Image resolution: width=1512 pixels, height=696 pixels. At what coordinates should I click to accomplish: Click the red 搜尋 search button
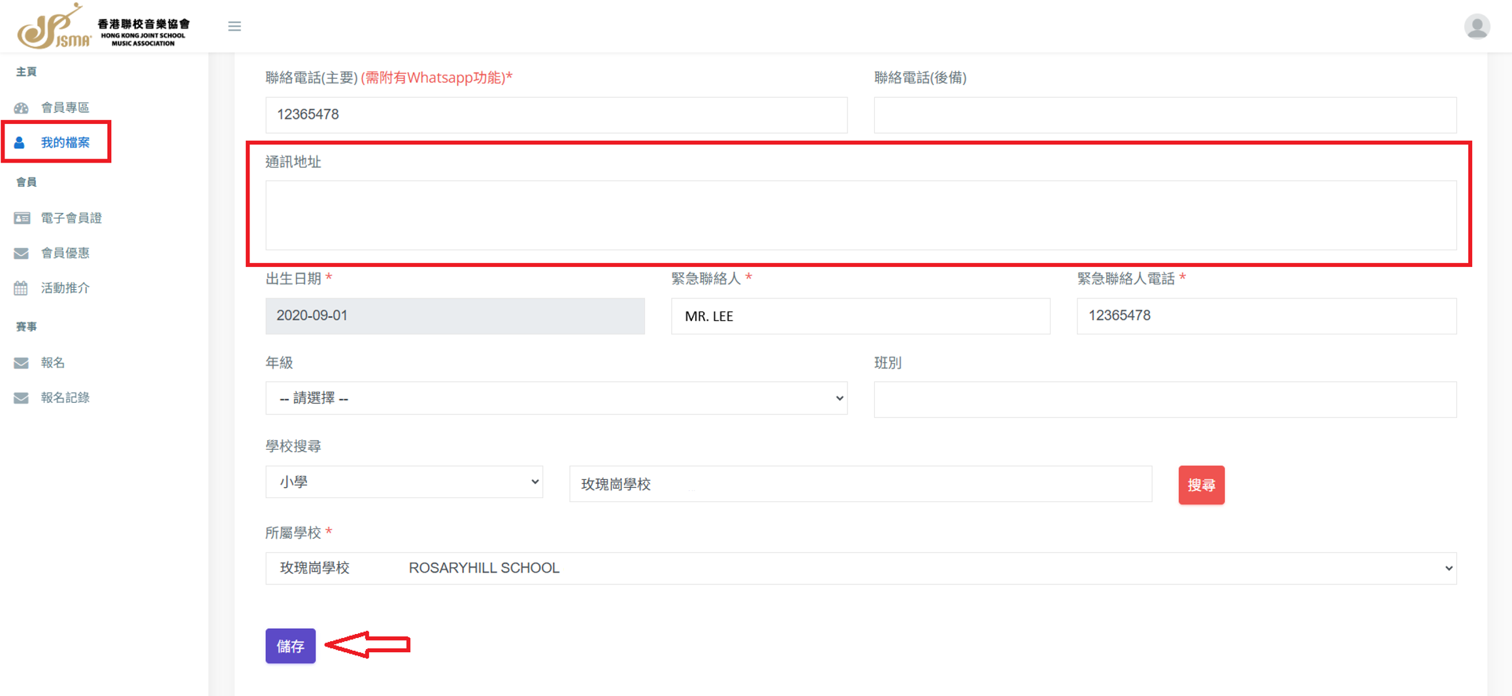pos(1201,484)
